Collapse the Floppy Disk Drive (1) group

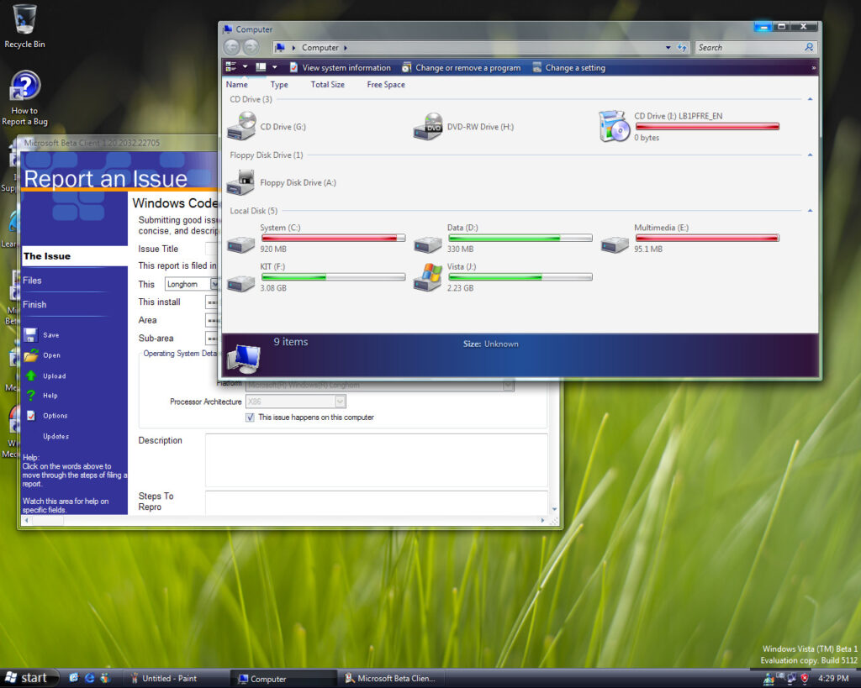click(x=810, y=155)
